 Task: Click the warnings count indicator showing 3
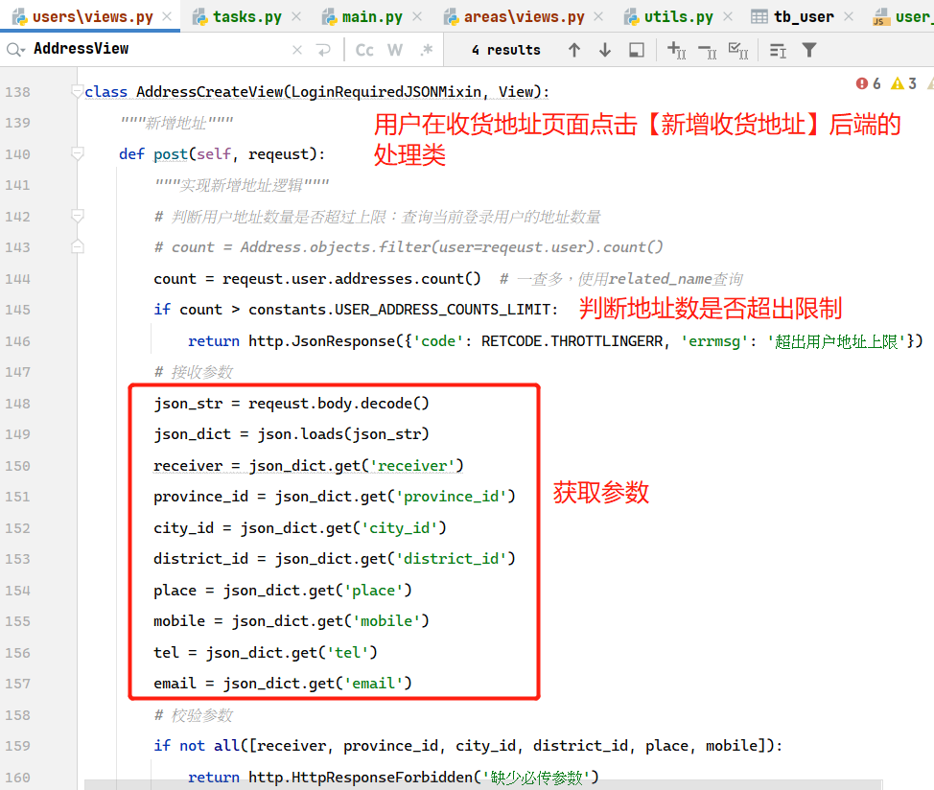(x=903, y=83)
